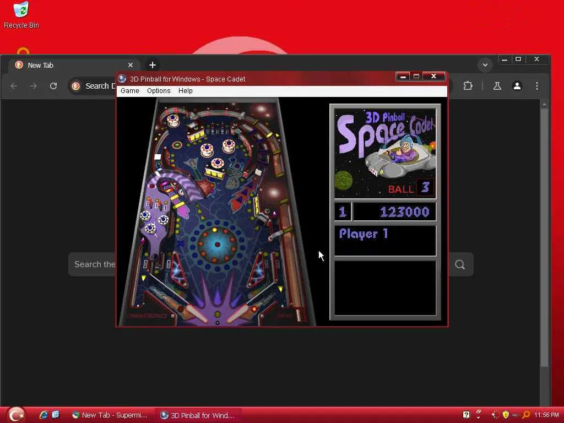
Task: Click the circular blue wormhole target in table center
Action: tap(217, 245)
